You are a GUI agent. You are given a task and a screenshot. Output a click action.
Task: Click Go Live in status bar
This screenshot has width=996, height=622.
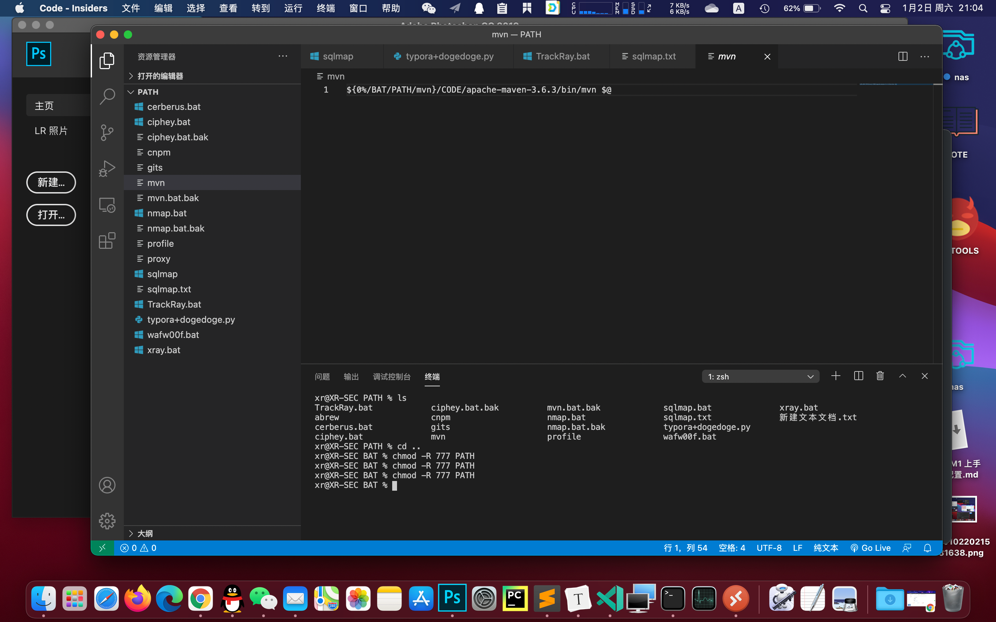(870, 548)
